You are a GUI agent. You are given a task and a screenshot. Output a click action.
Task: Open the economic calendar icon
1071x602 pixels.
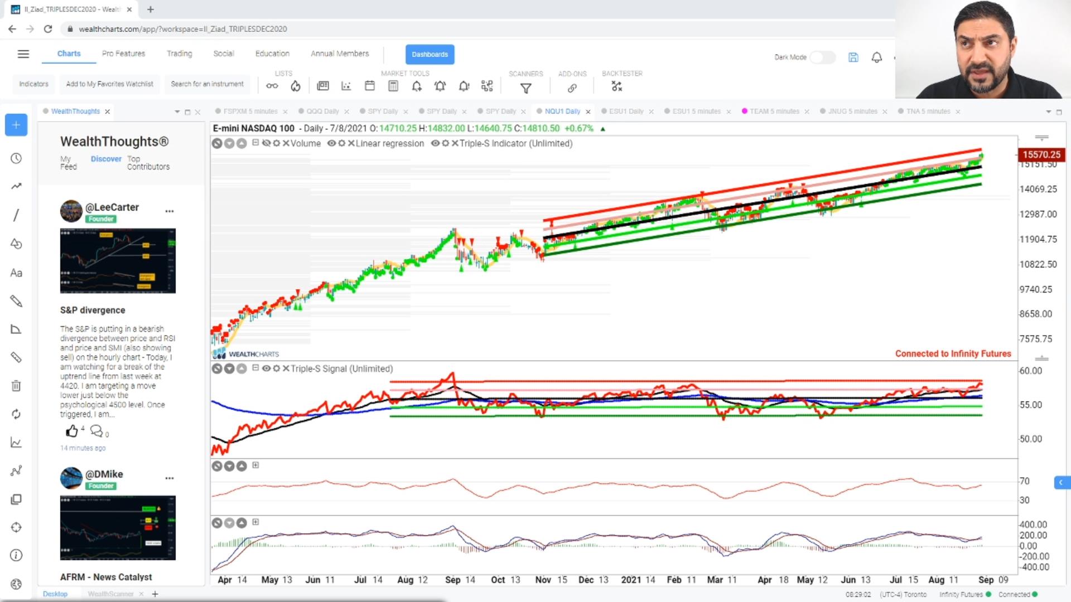click(370, 86)
